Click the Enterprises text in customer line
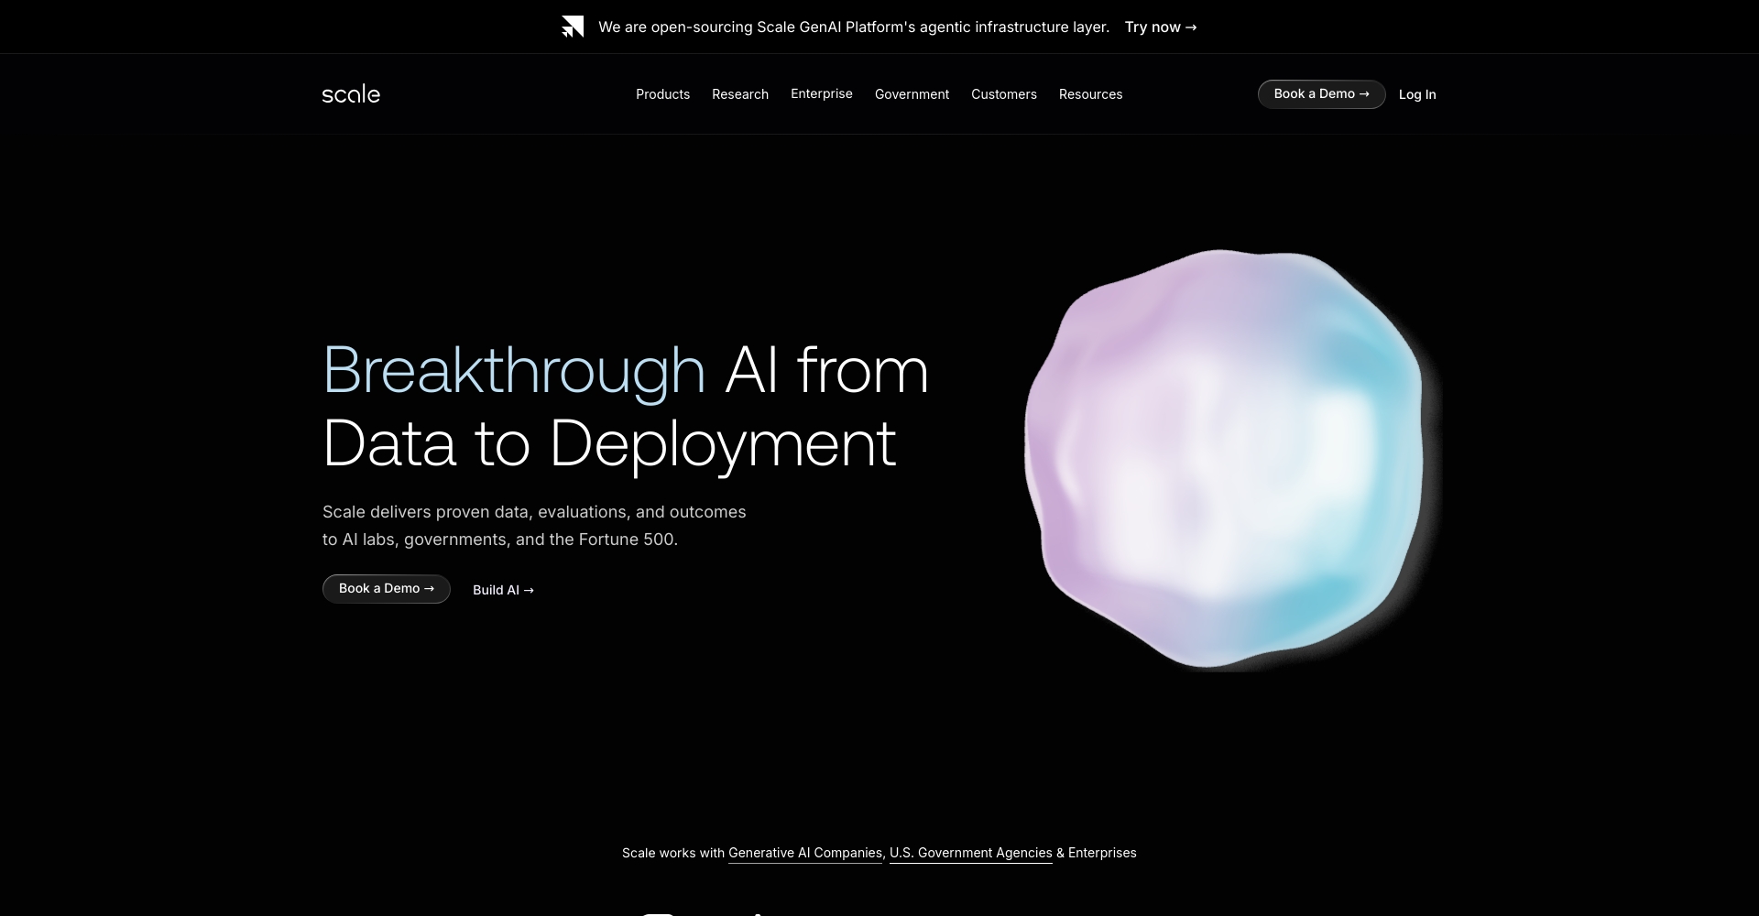This screenshot has width=1759, height=916. [1102, 853]
